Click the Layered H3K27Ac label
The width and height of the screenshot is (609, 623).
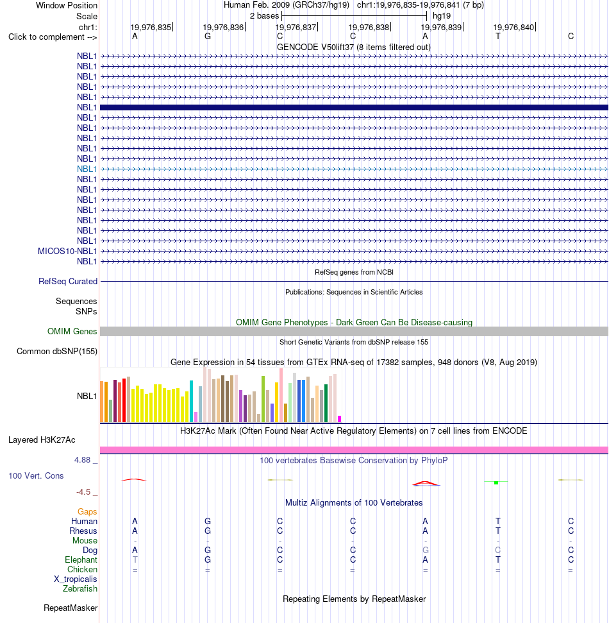point(42,440)
